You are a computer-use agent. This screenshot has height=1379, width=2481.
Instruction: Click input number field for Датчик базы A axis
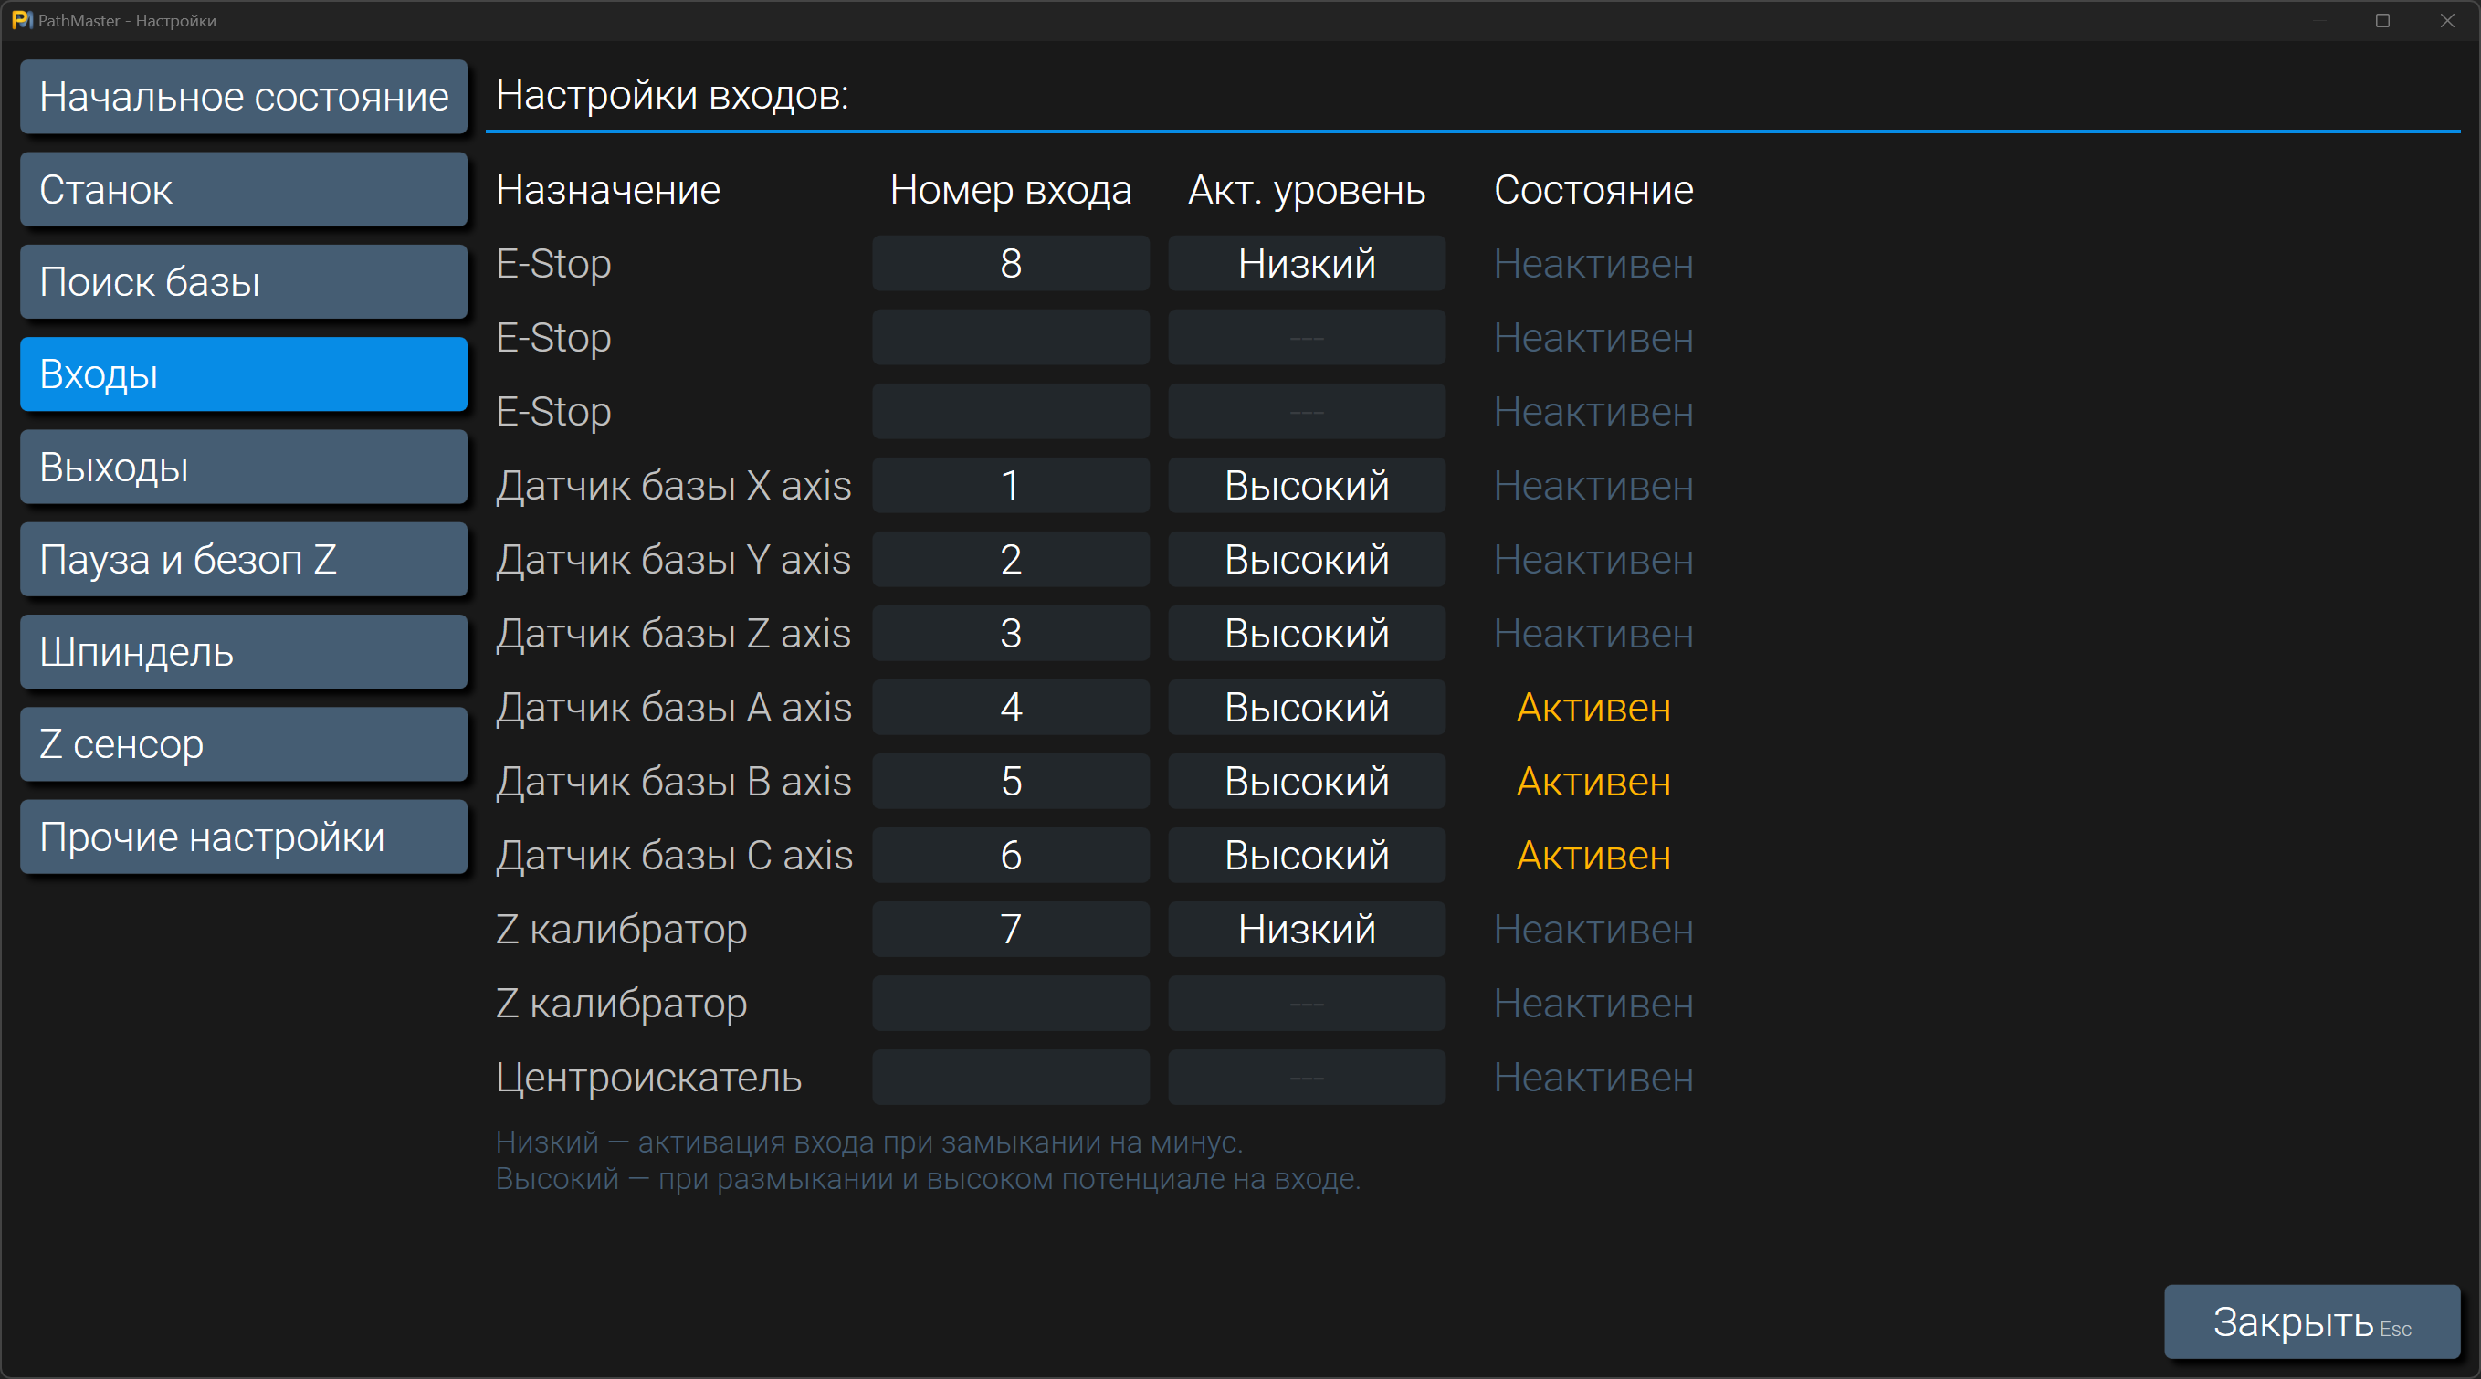point(1010,708)
